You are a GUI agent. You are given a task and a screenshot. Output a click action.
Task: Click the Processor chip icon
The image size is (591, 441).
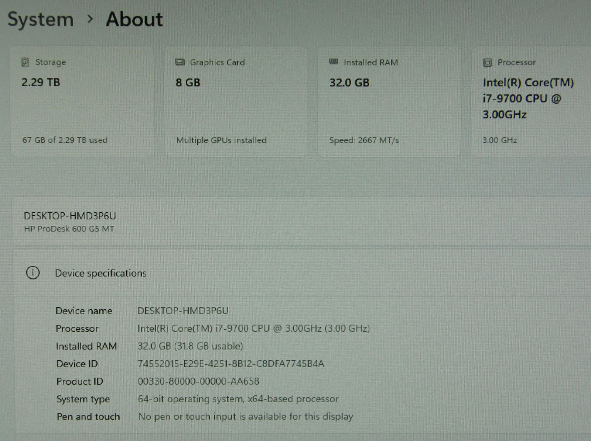click(487, 63)
